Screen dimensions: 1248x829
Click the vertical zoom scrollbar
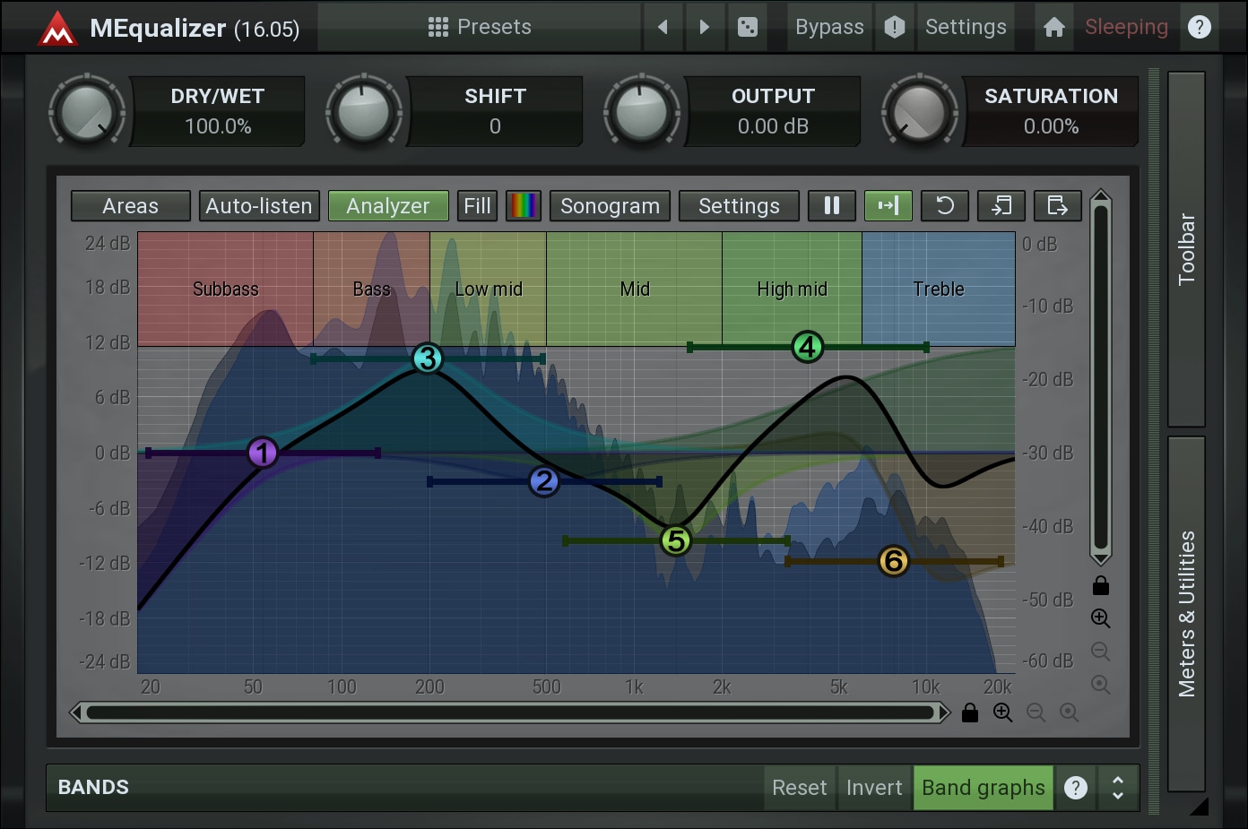pyautogui.click(x=1101, y=376)
